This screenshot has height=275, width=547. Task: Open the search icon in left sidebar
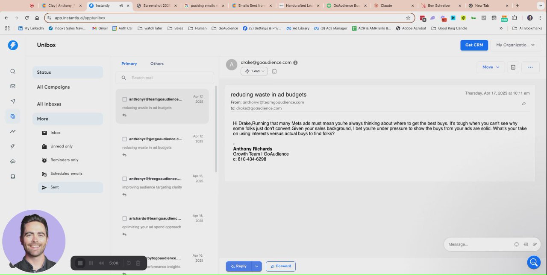[13, 71]
